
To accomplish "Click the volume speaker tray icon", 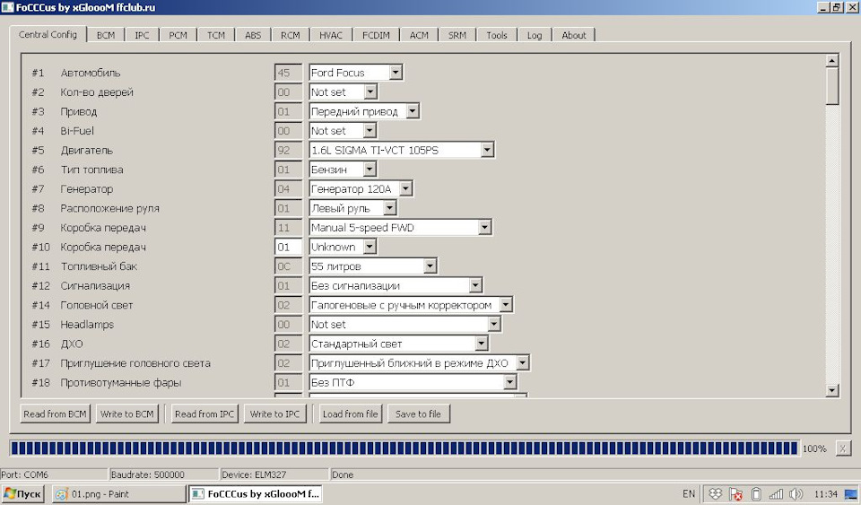I will (796, 494).
